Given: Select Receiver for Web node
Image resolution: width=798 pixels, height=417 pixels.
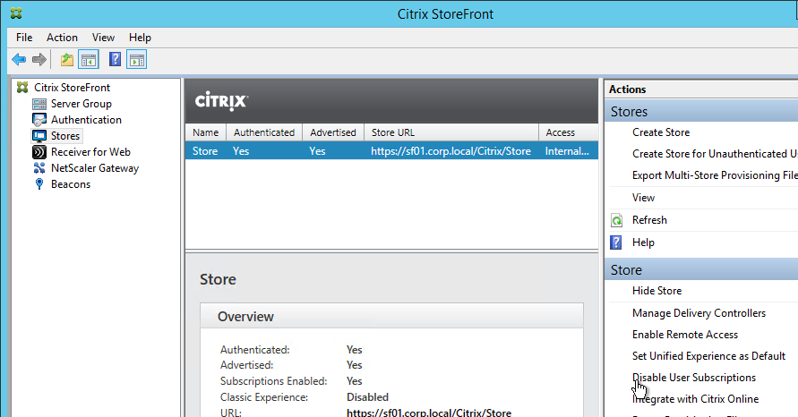Looking at the screenshot, I should pyautogui.click(x=90, y=152).
